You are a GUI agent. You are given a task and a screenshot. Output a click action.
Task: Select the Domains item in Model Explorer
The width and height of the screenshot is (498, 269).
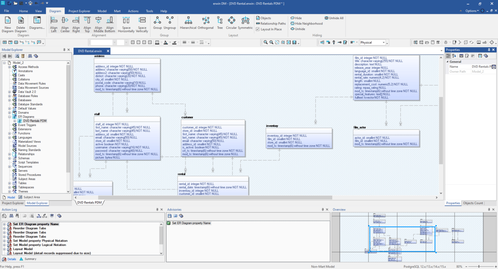pos(23,113)
